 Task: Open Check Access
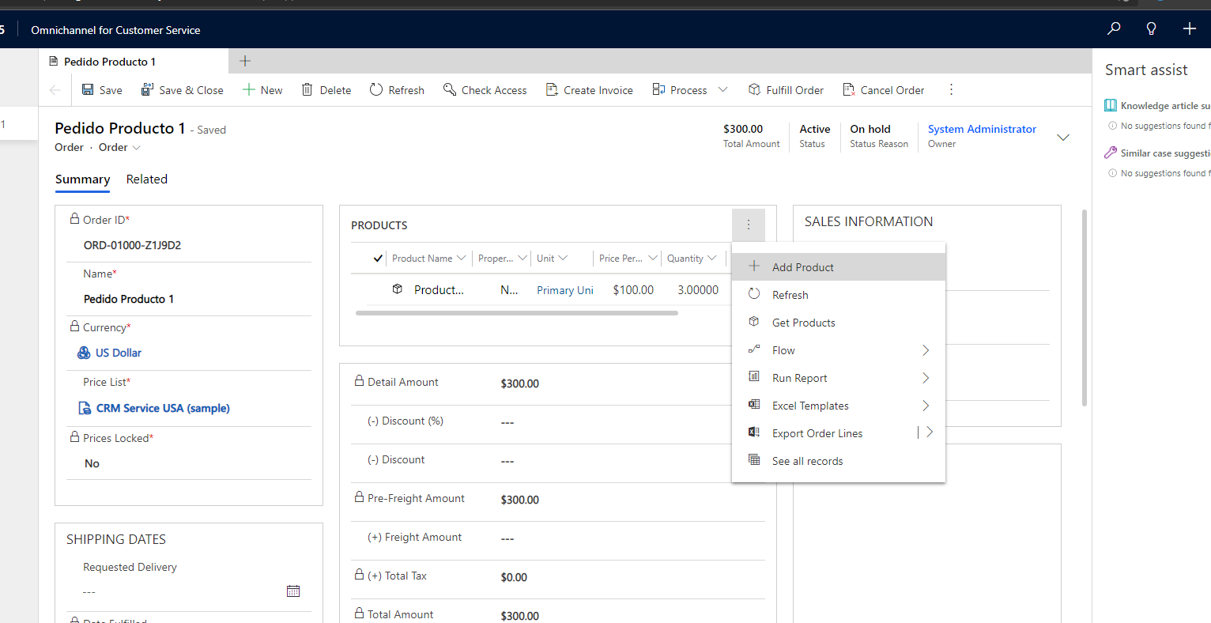click(x=485, y=90)
